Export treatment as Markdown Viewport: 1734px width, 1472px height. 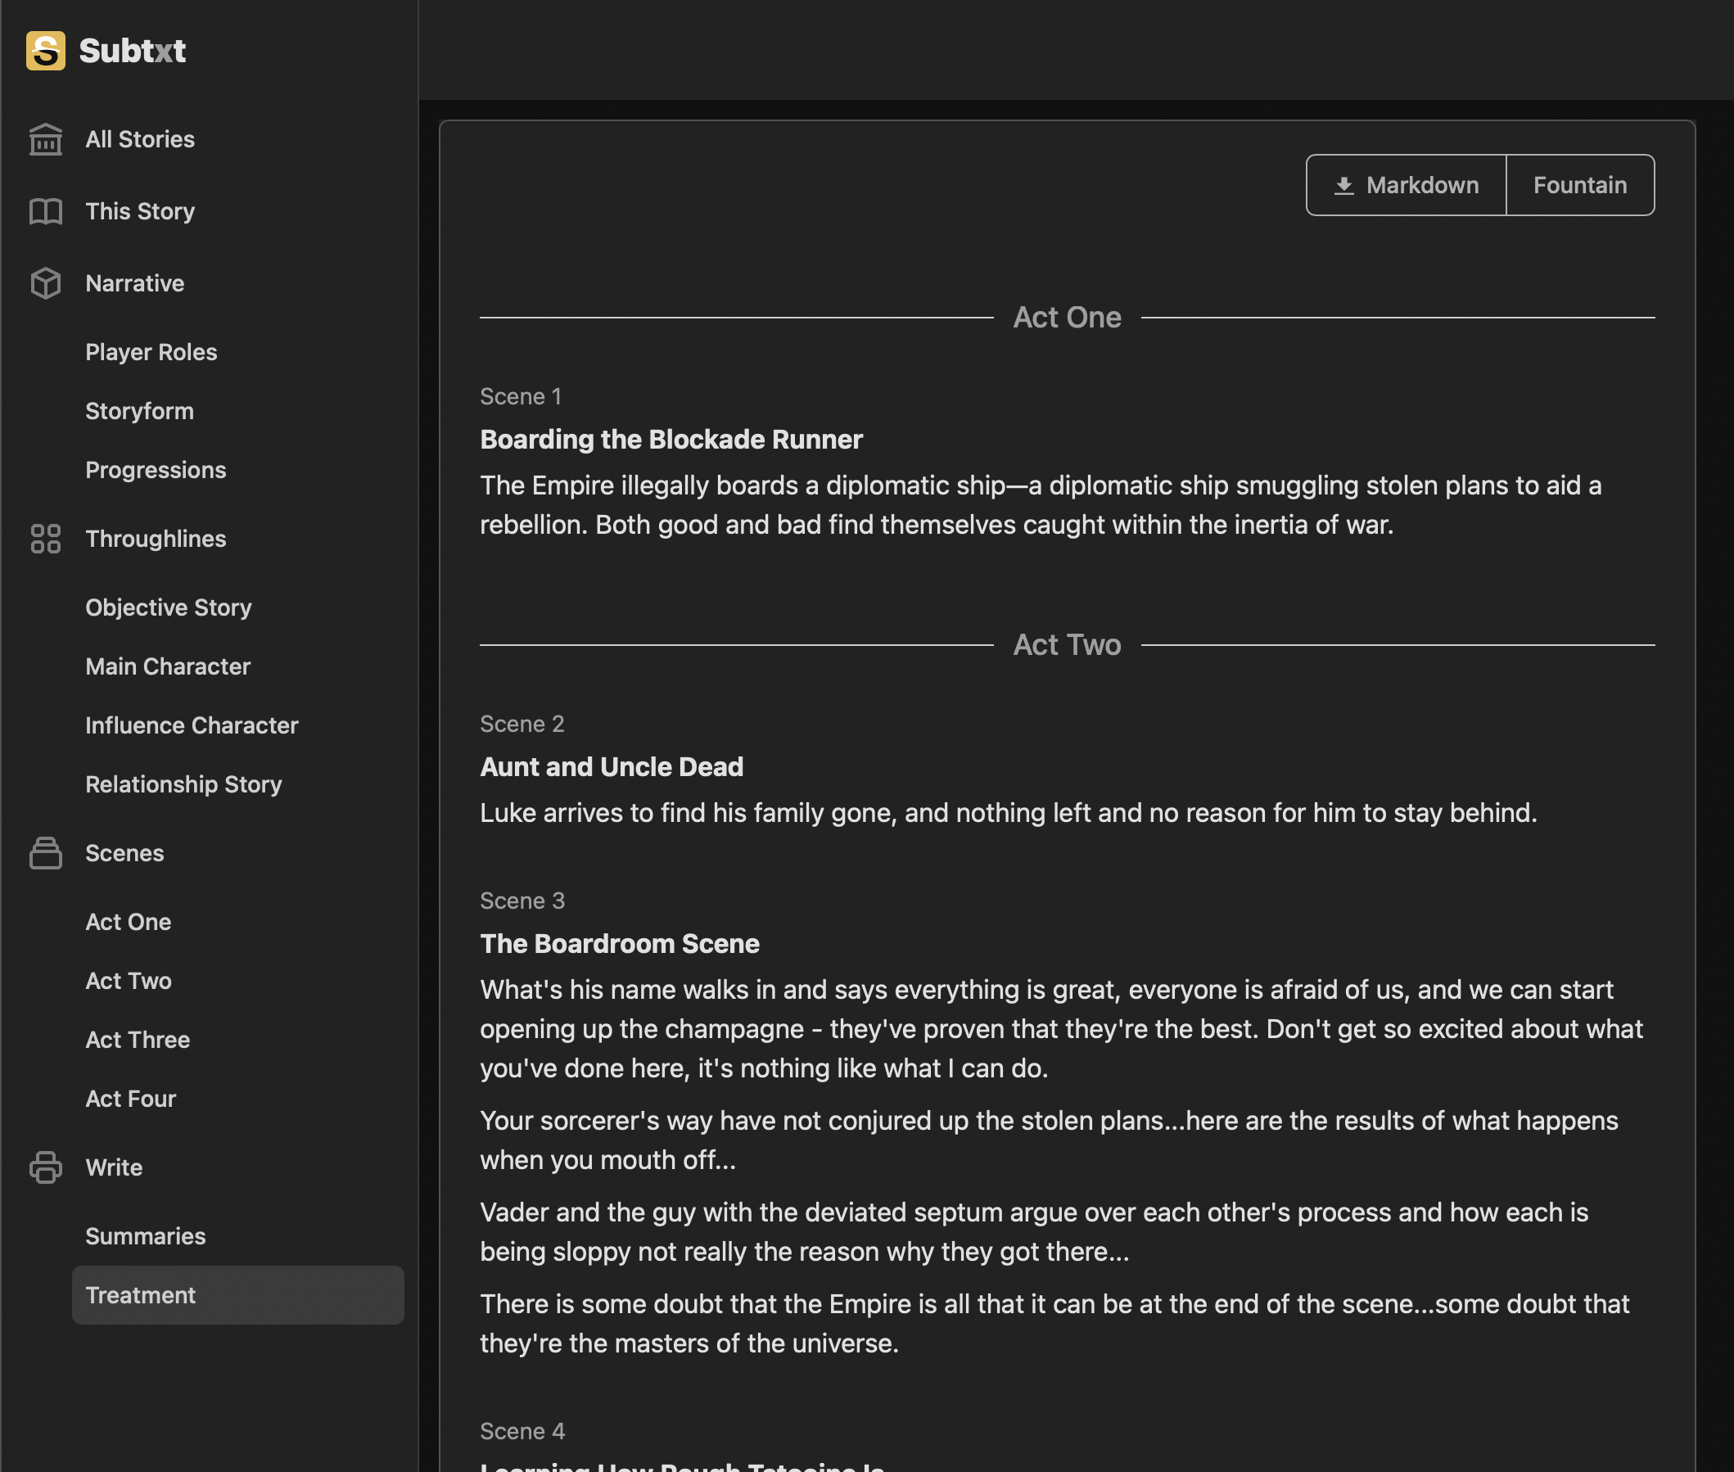coord(1406,185)
